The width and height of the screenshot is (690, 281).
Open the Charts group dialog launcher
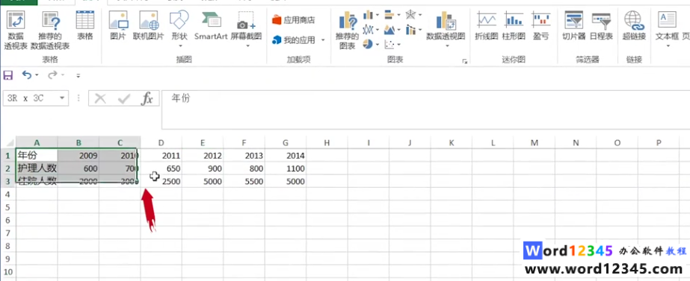465,61
